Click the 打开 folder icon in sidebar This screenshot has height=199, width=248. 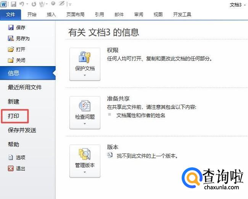[11, 49]
